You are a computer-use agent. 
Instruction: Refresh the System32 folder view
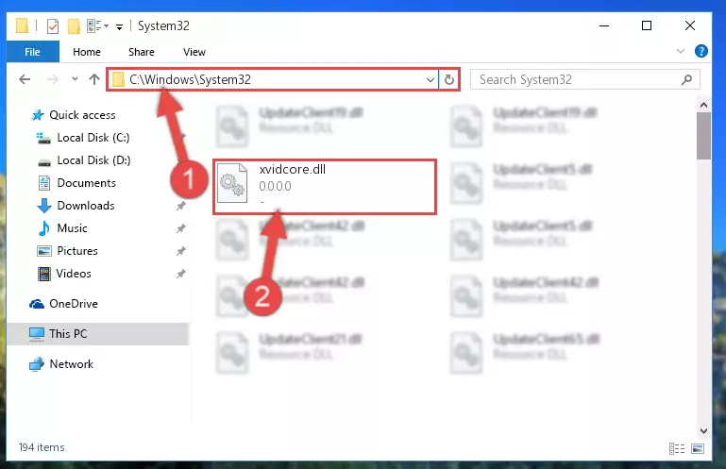click(448, 79)
